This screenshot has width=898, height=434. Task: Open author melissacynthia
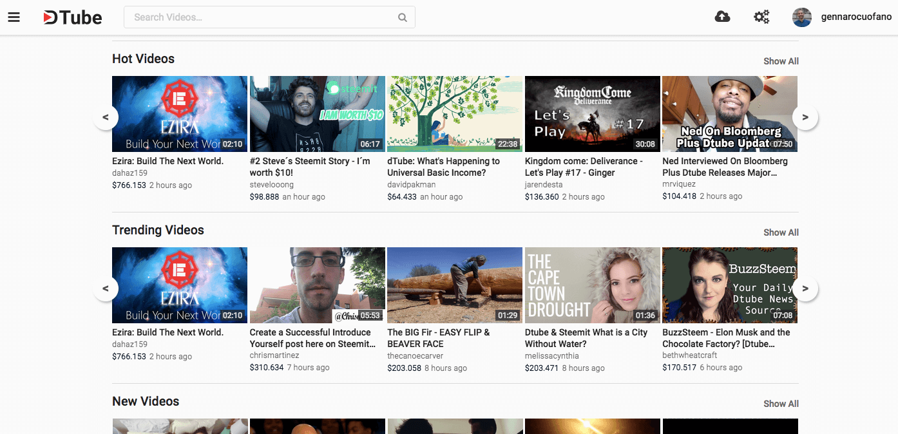pos(552,355)
